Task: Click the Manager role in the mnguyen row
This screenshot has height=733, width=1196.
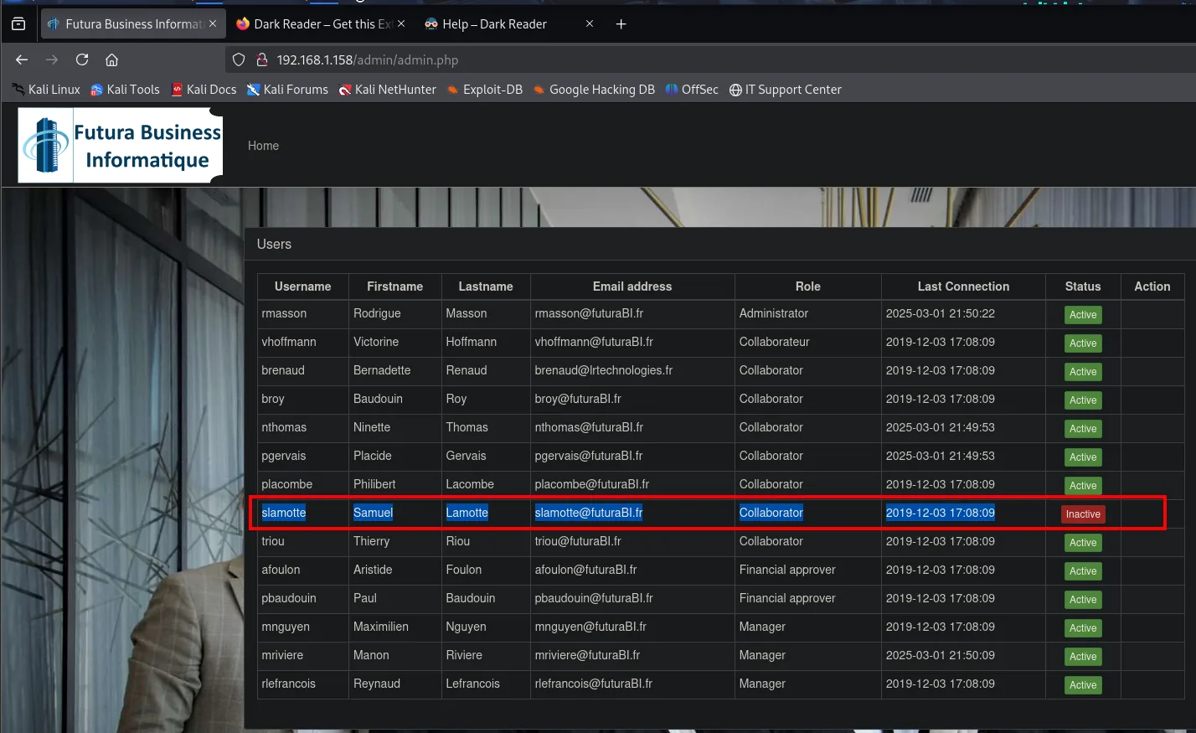Action: point(762,627)
